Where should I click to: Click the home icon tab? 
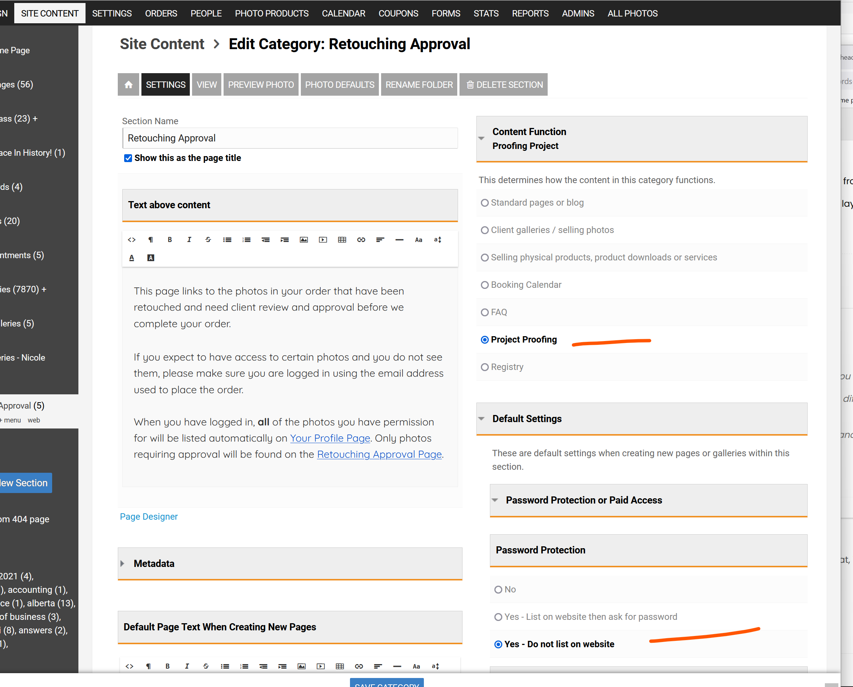click(128, 84)
